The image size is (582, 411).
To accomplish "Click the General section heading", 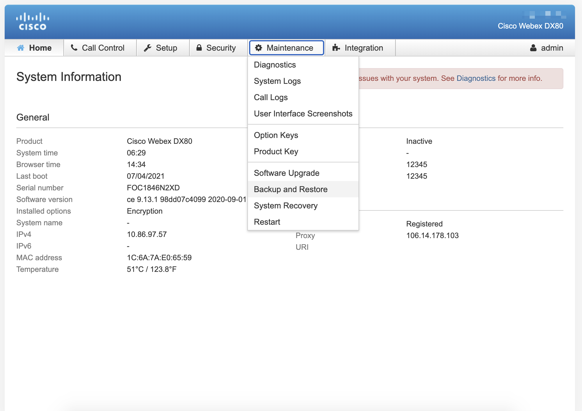I will (x=33, y=117).
